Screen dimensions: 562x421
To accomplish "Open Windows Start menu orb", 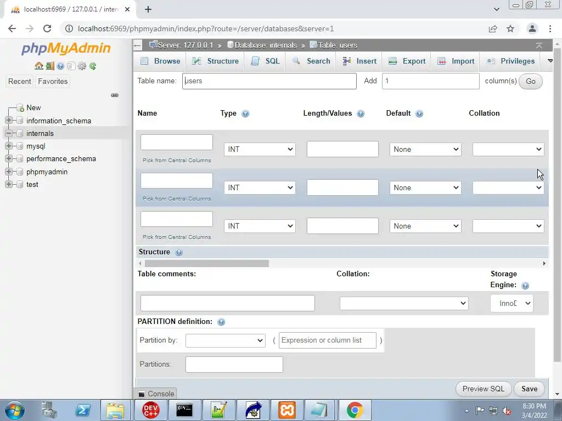I will 15,410.
